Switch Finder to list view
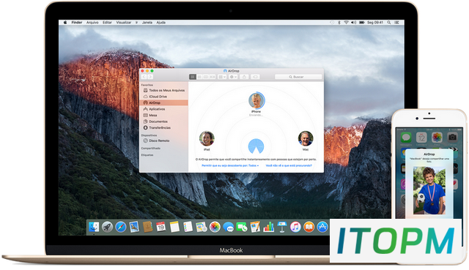Screen dimensions: 469x270 coord(199,77)
